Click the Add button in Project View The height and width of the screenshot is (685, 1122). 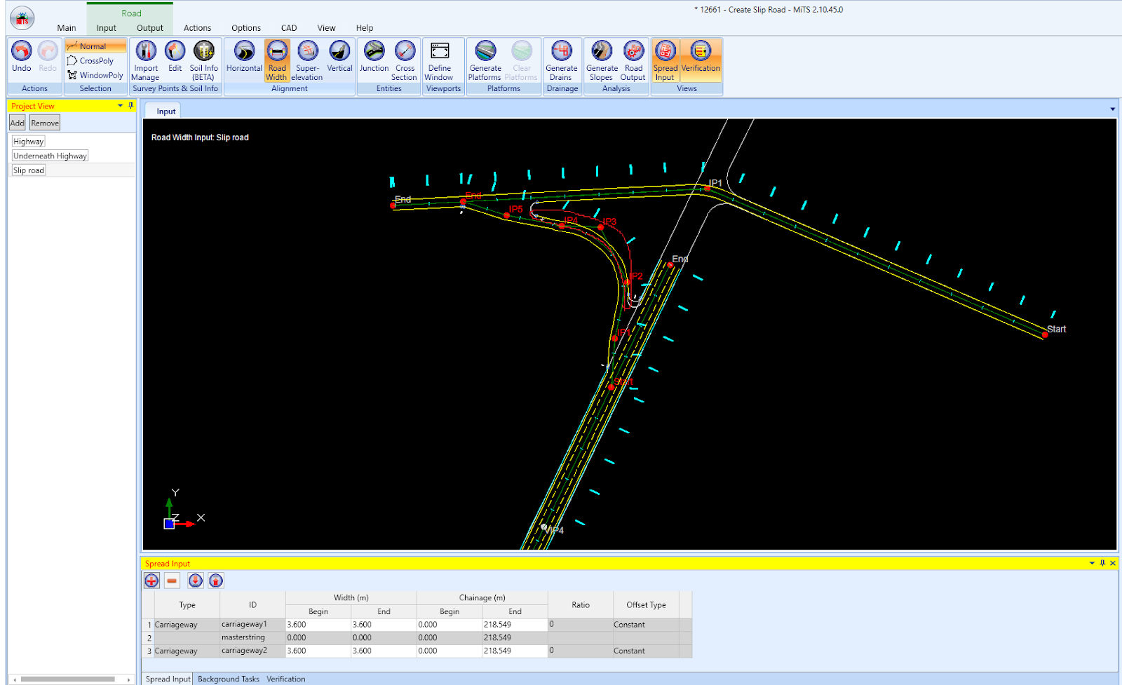(x=18, y=123)
